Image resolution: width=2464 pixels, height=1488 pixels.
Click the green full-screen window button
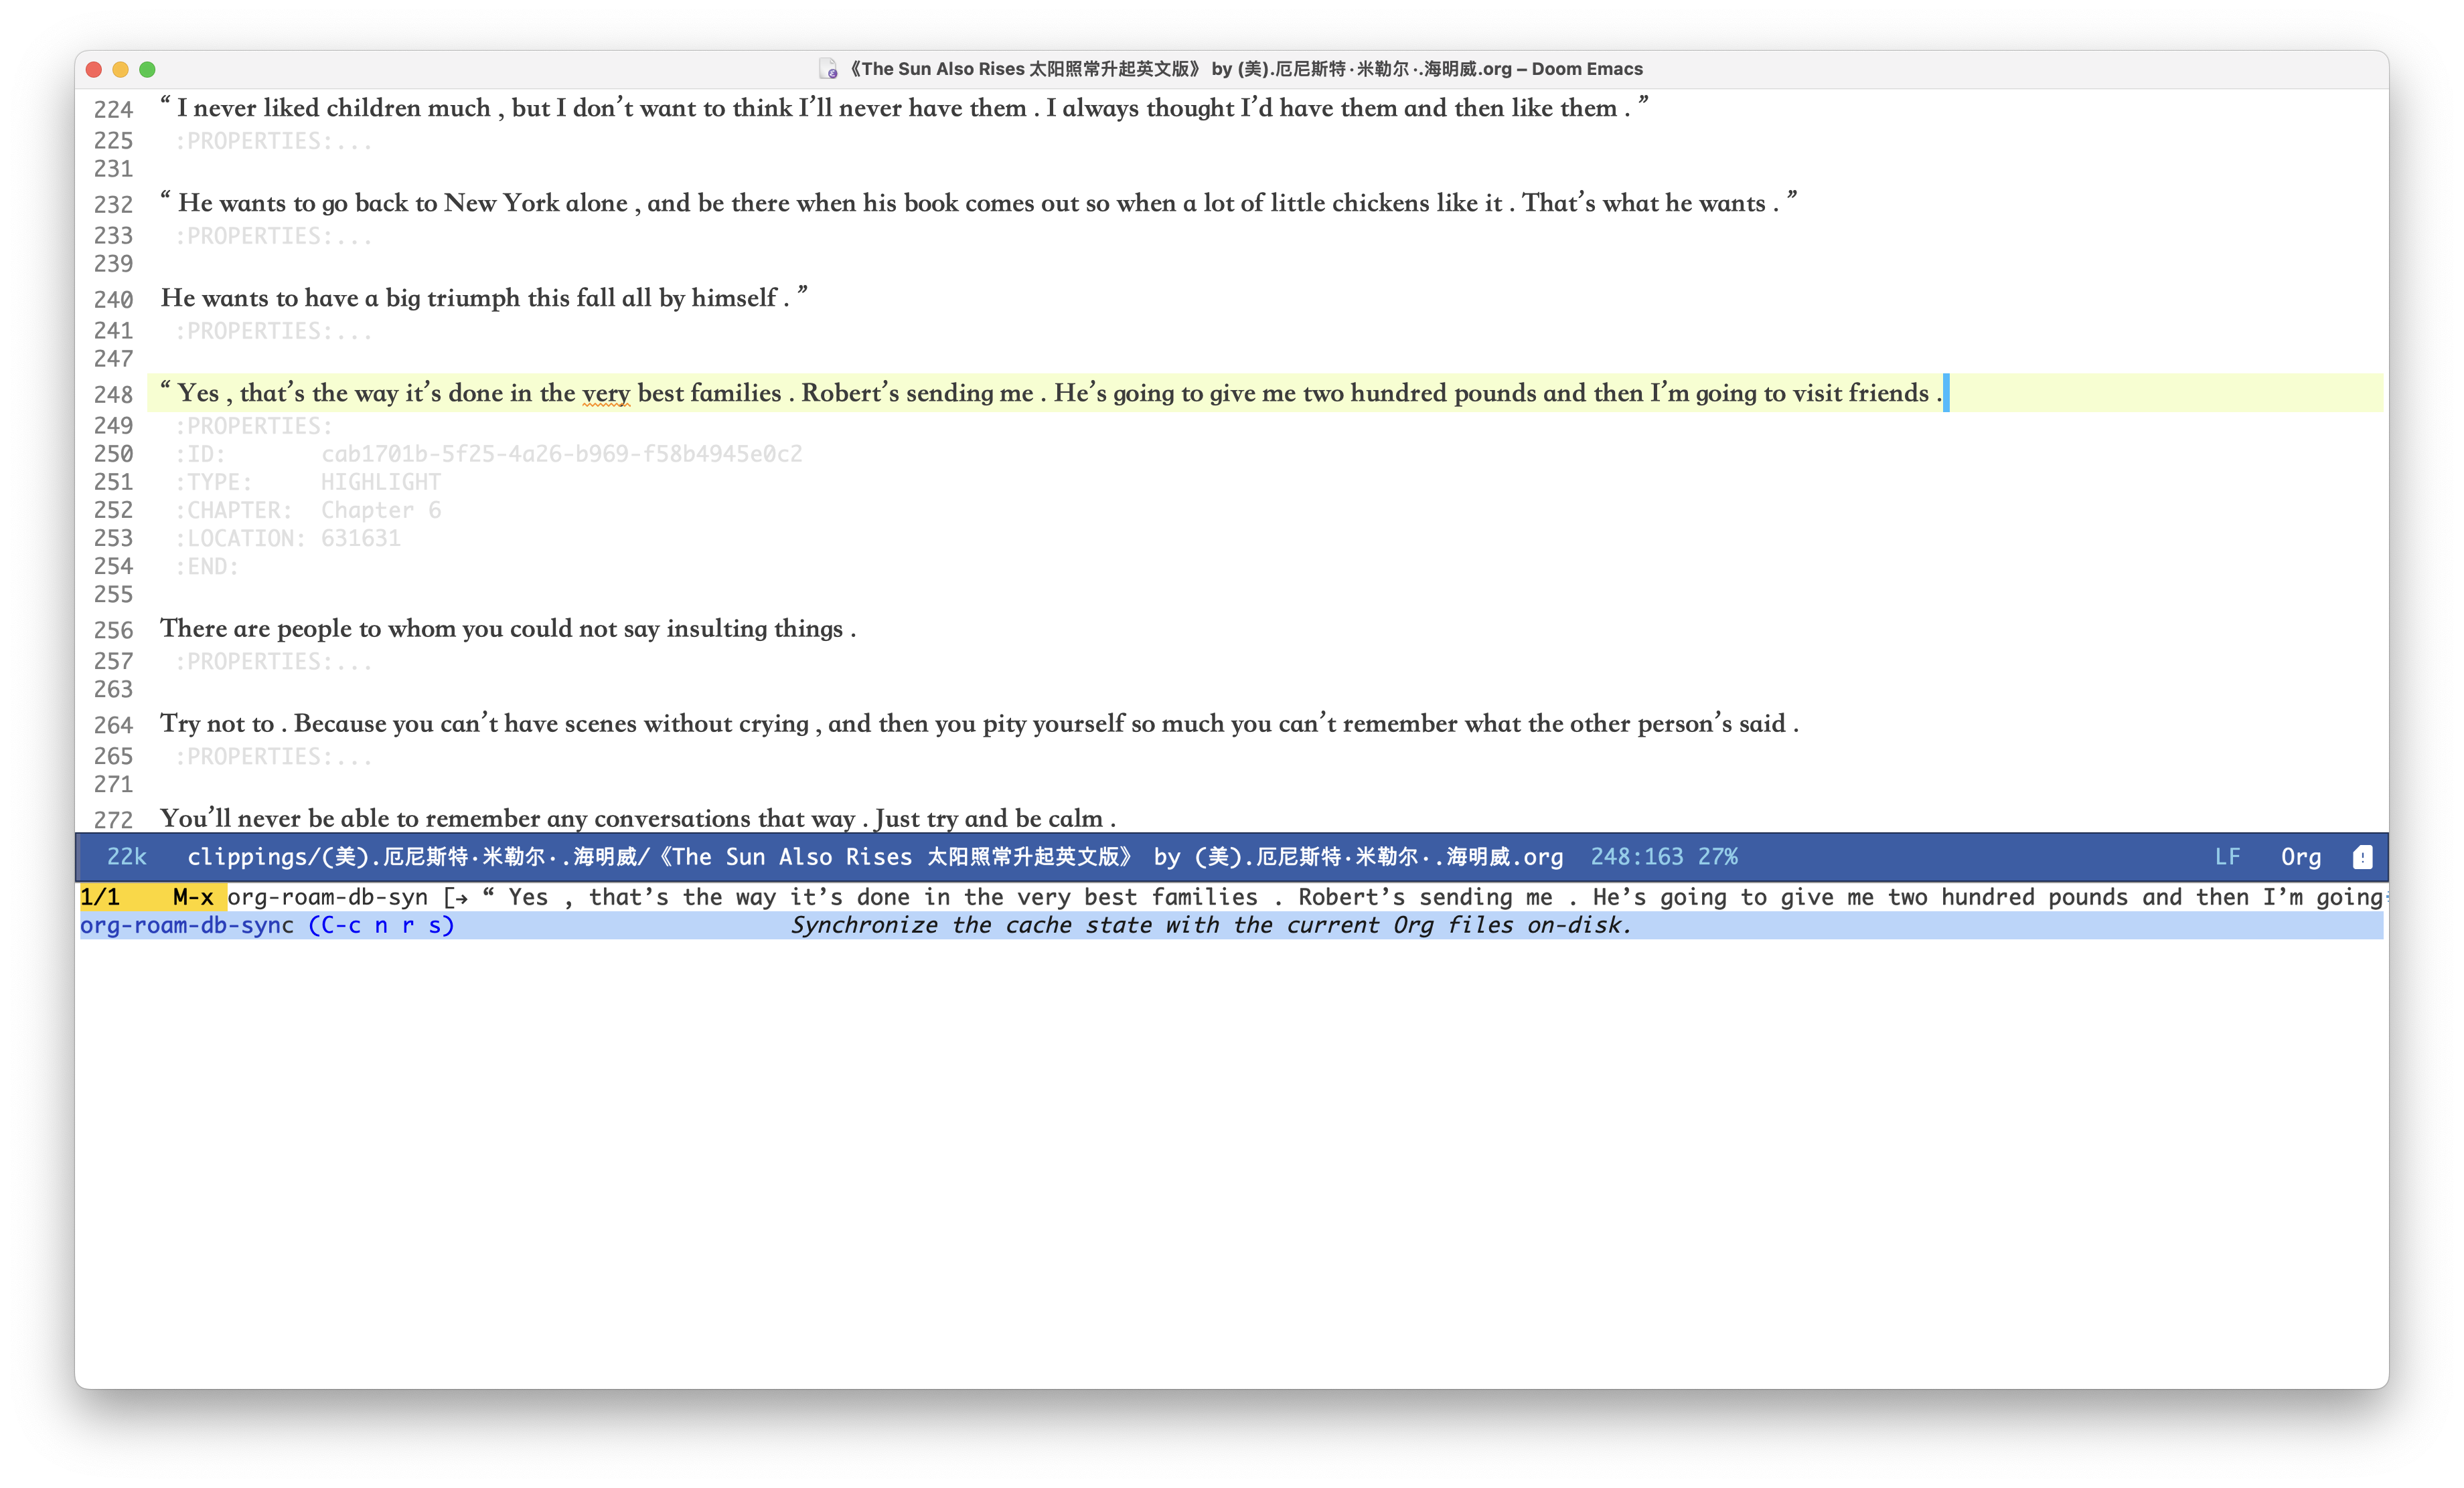coord(147,69)
